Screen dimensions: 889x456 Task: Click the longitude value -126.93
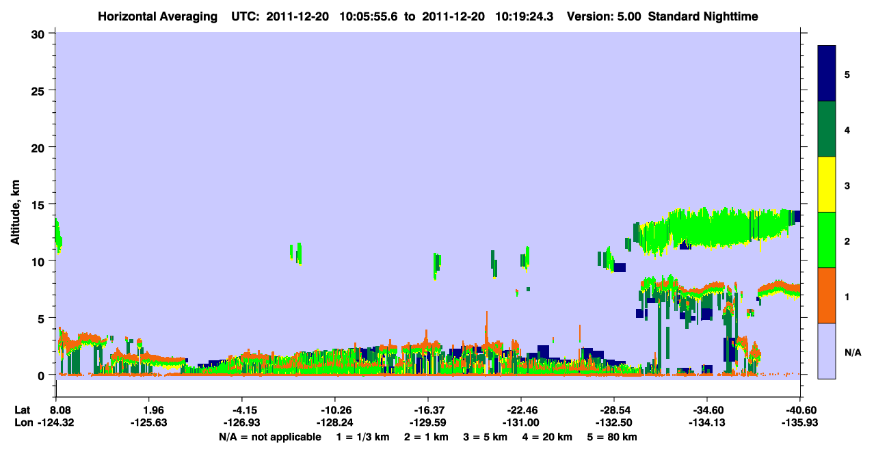coord(242,423)
